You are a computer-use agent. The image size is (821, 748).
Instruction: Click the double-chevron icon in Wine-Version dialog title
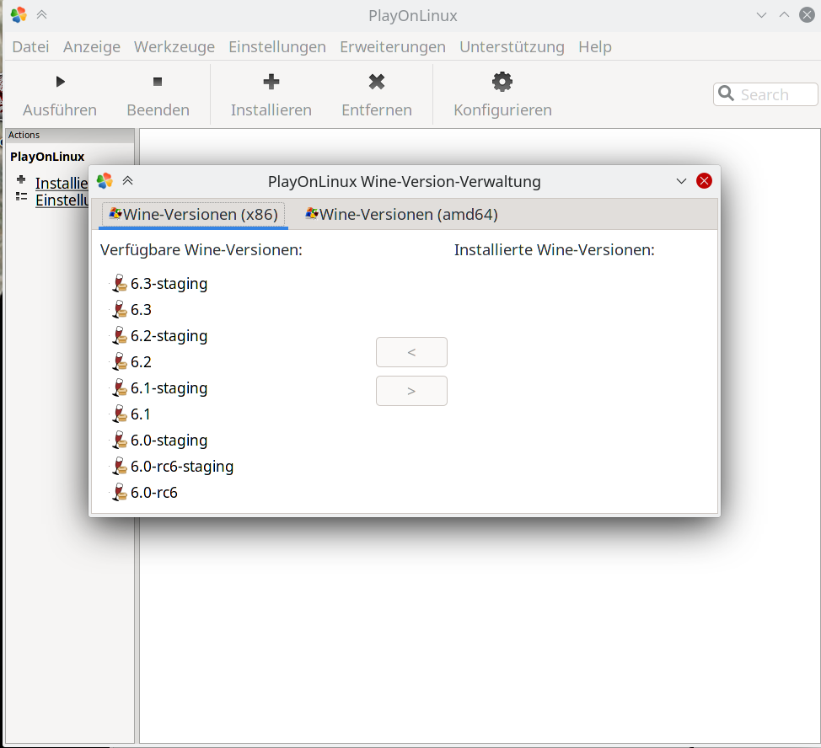pos(128,181)
